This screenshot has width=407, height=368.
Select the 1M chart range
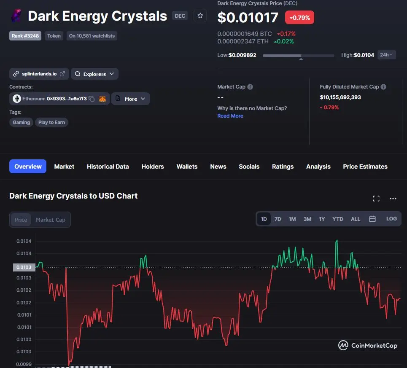292,219
